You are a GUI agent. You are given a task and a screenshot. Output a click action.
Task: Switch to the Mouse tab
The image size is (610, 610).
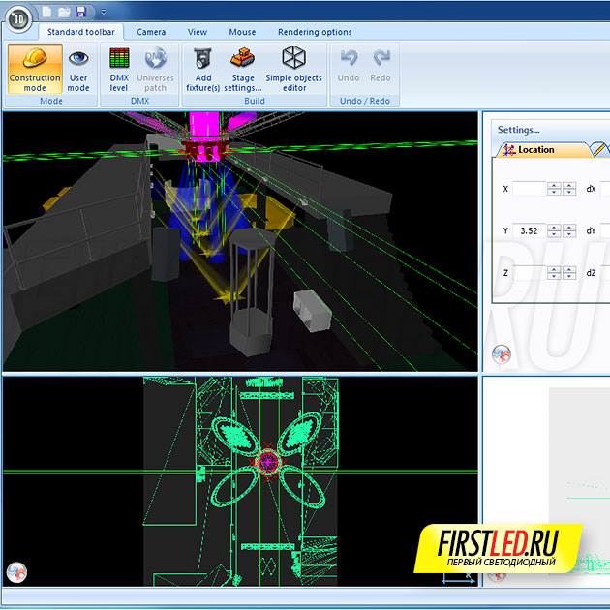click(x=242, y=32)
